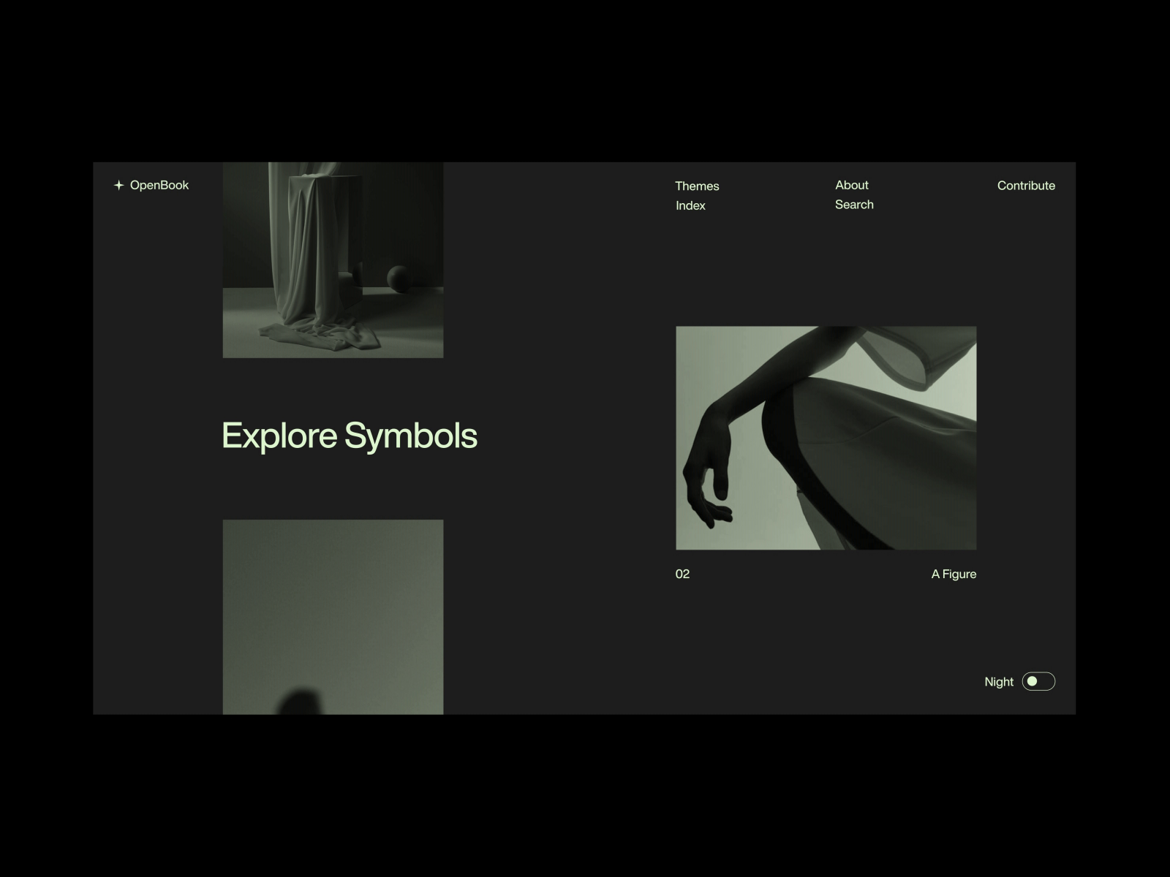Open the draped sculpture image thumbnail

tap(333, 259)
